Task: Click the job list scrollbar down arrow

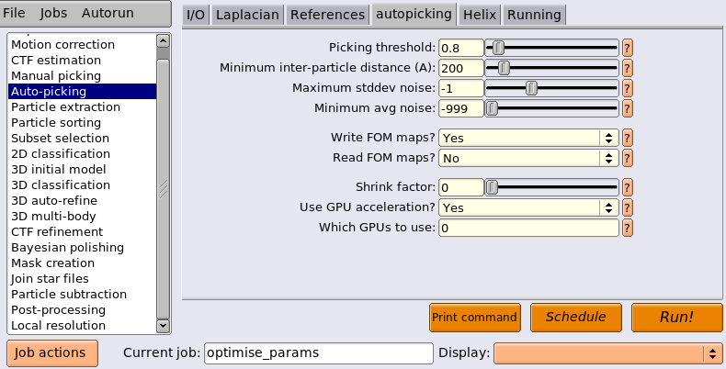Action: [163, 326]
